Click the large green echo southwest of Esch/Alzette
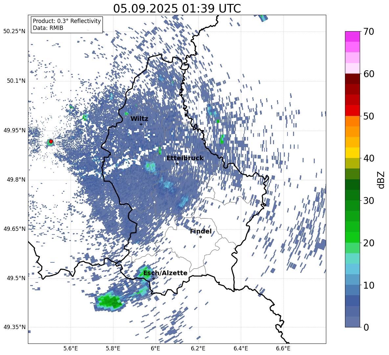The width and height of the screenshot is (389, 355). [x=109, y=302]
